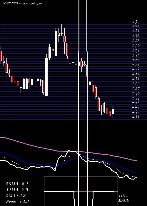Click the <<Live MACD label
This screenshot has height=206, width=147.
tap(124, 198)
